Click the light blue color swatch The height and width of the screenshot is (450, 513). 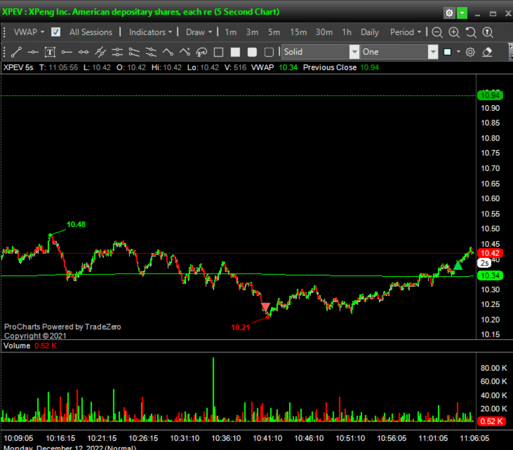coord(447,52)
